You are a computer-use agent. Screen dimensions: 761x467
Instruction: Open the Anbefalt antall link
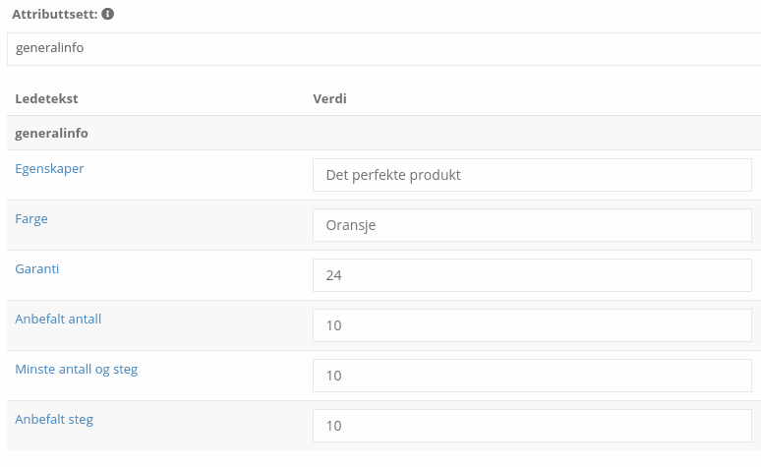pyautogui.click(x=58, y=319)
